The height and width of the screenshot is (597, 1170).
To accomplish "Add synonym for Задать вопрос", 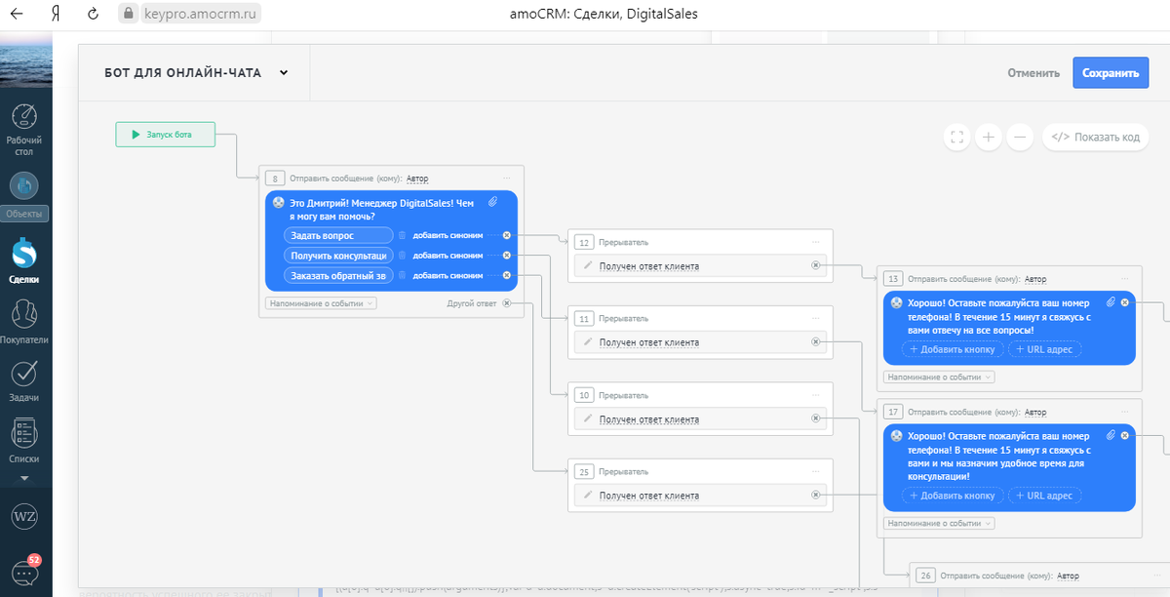I will click(448, 235).
